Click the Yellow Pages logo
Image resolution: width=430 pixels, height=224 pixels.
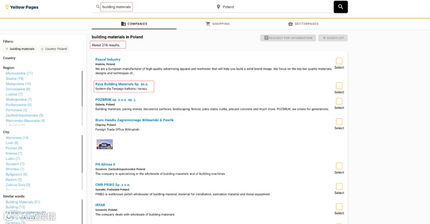point(21,7)
